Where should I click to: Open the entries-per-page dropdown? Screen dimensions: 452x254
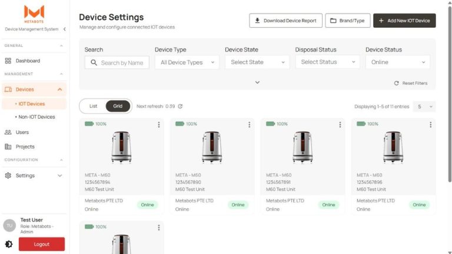(424, 106)
